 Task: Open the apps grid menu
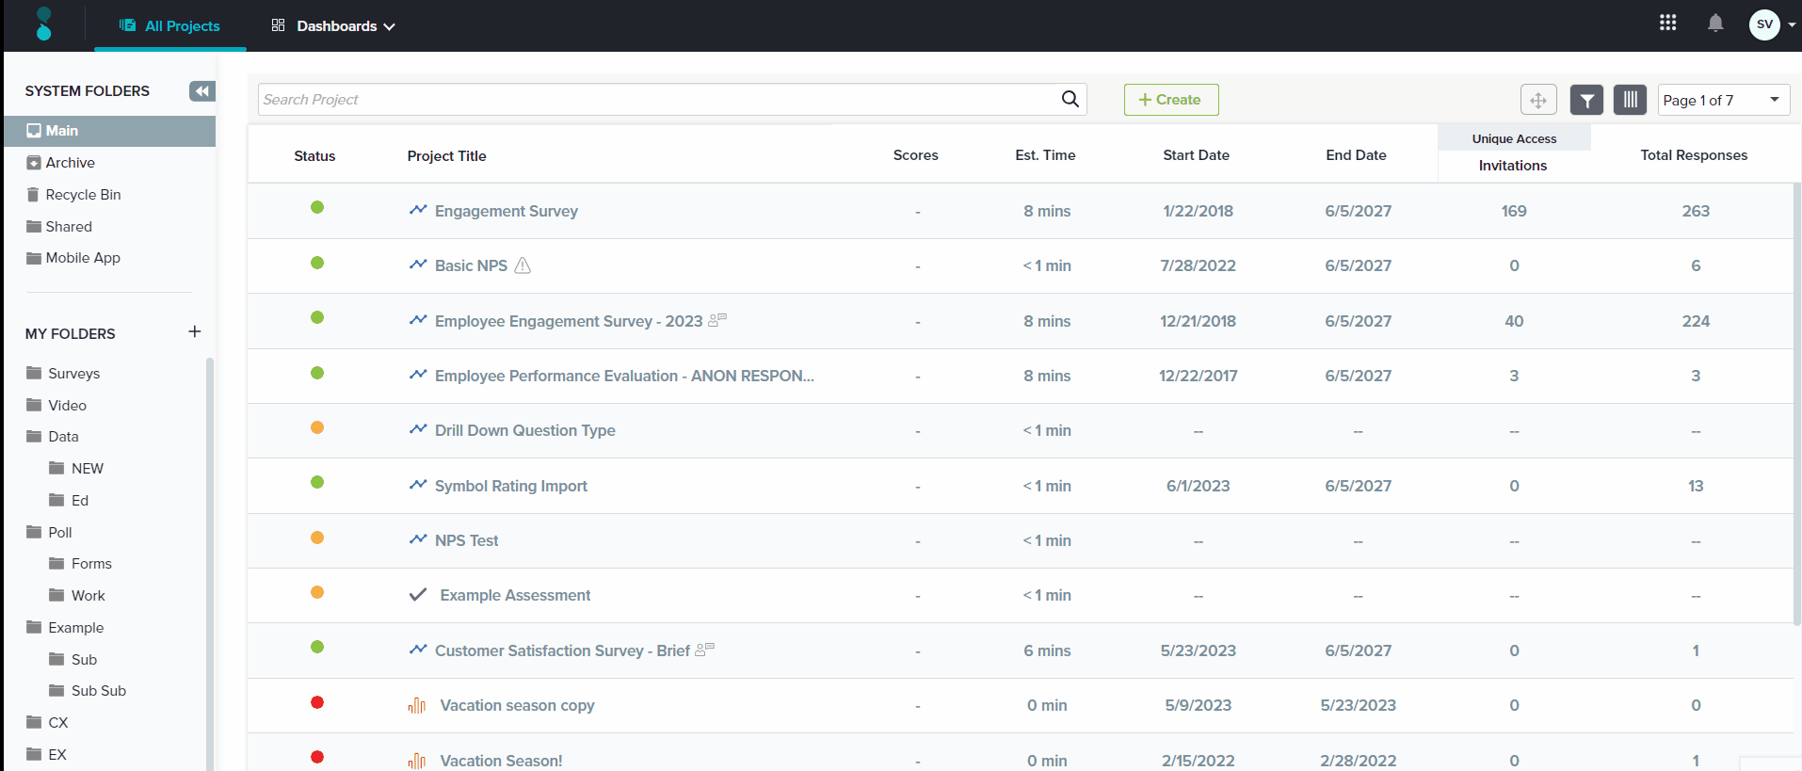(1667, 24)
